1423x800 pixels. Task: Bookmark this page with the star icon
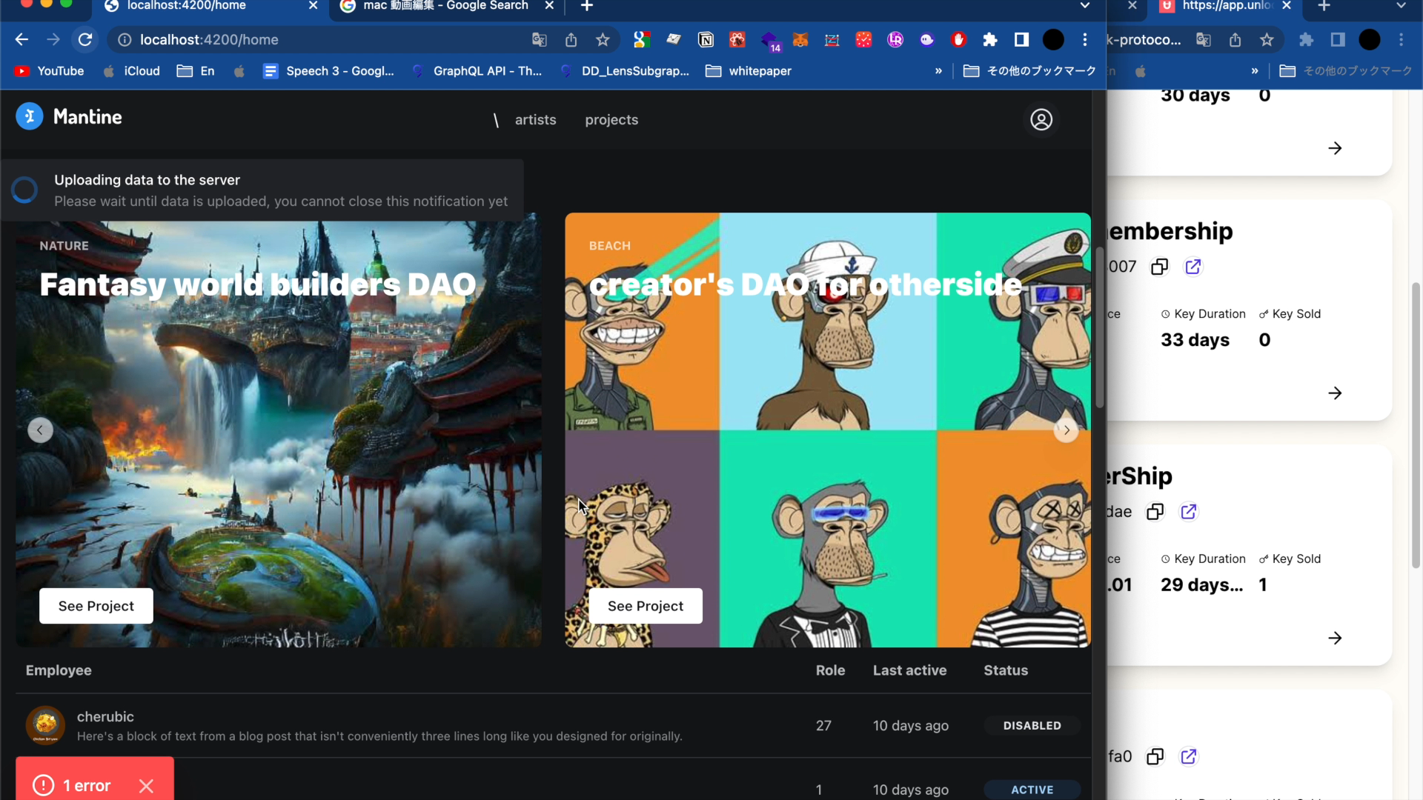(603, 40)
